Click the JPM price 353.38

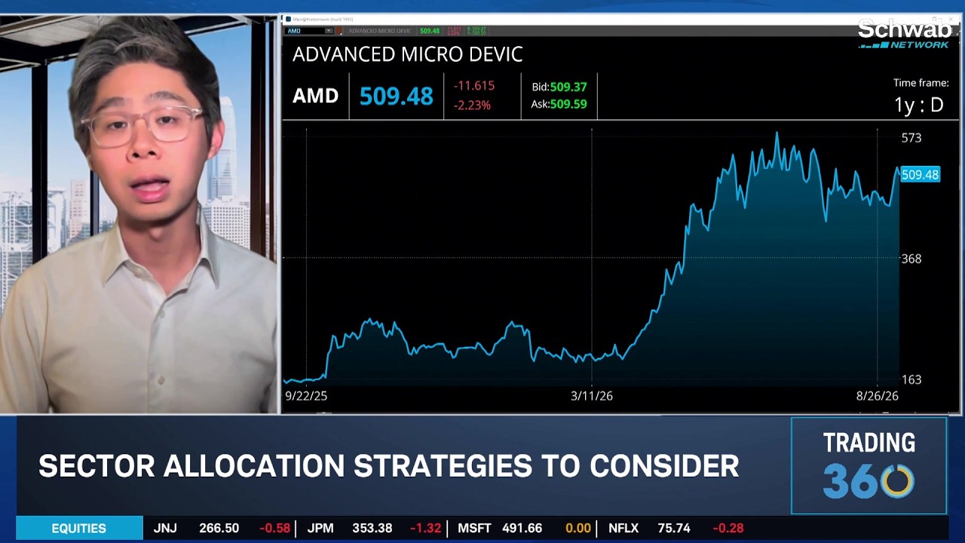372,529
